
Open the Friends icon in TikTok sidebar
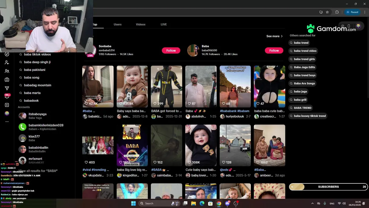tap(7, 71)
